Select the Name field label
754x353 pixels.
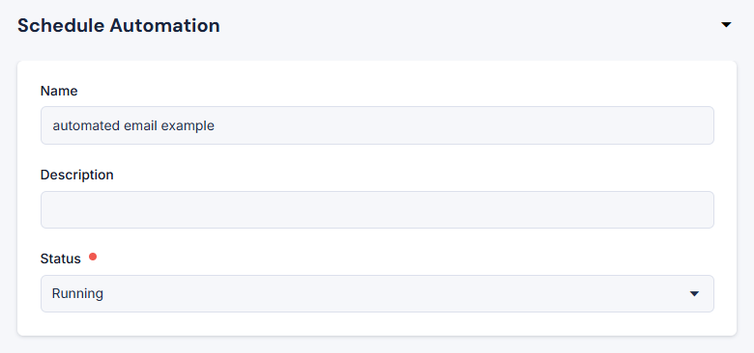pyautogui.click(x=59, y=91)
